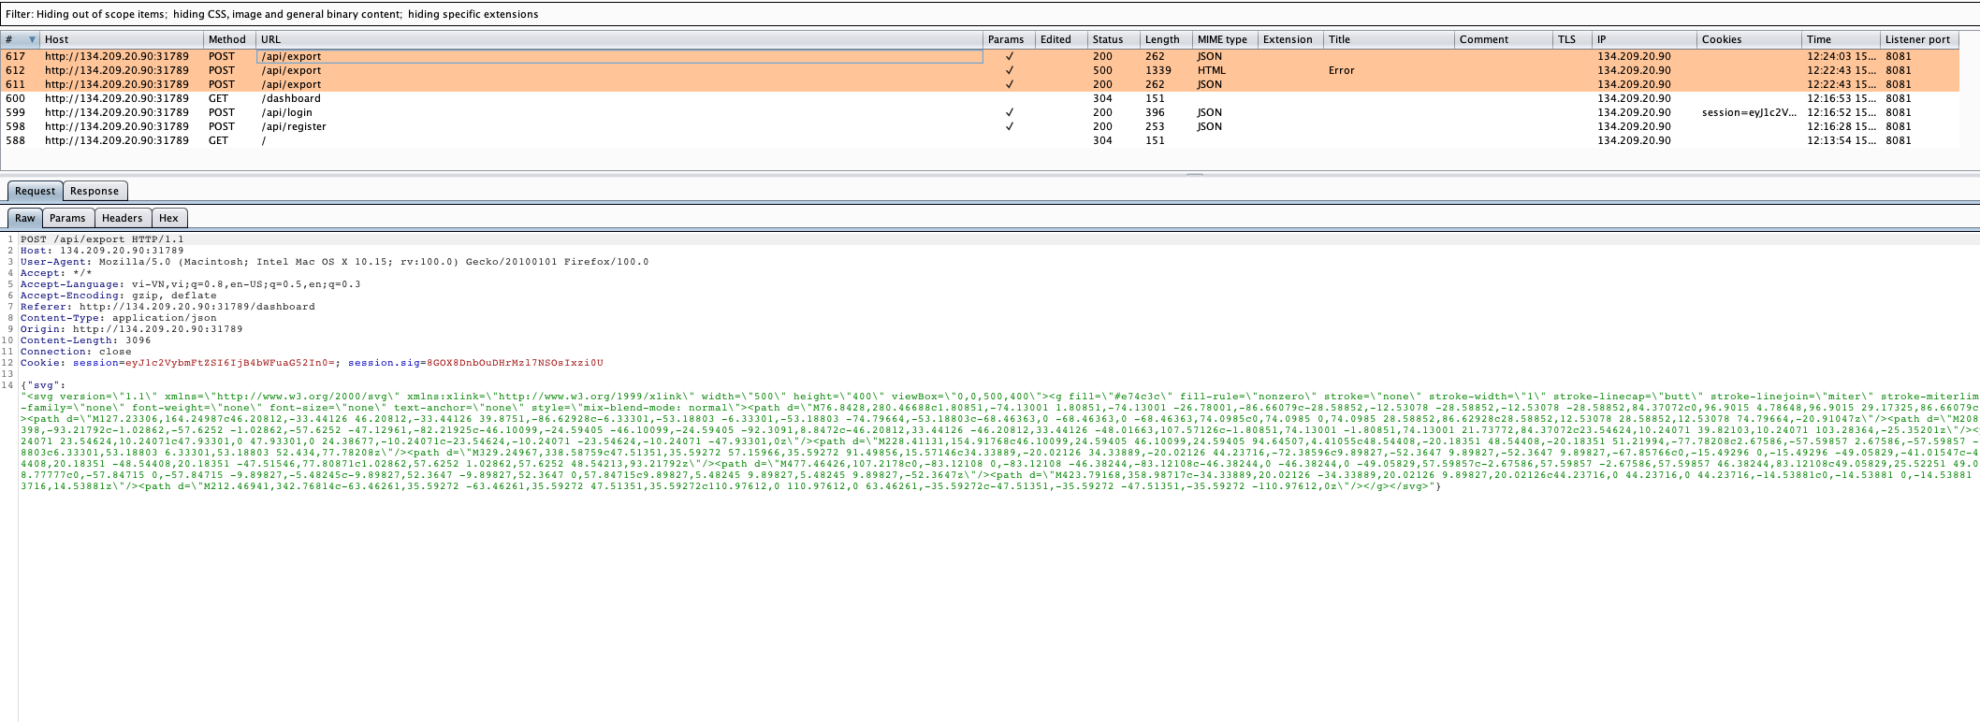Viewport: 1980px width, 722px height.
Task: Click the Params checkmark in row 598
Action: point(1009,126)
